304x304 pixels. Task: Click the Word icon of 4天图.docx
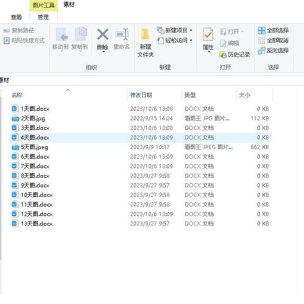(x=15, y=138)
